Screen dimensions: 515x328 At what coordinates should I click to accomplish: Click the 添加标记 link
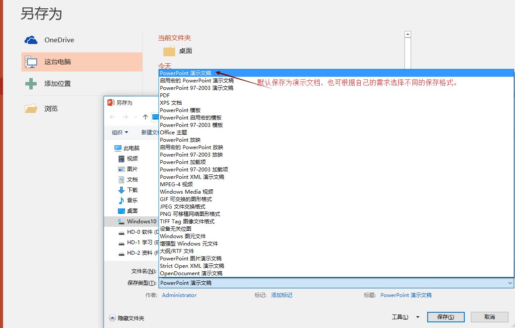point(282,295)
